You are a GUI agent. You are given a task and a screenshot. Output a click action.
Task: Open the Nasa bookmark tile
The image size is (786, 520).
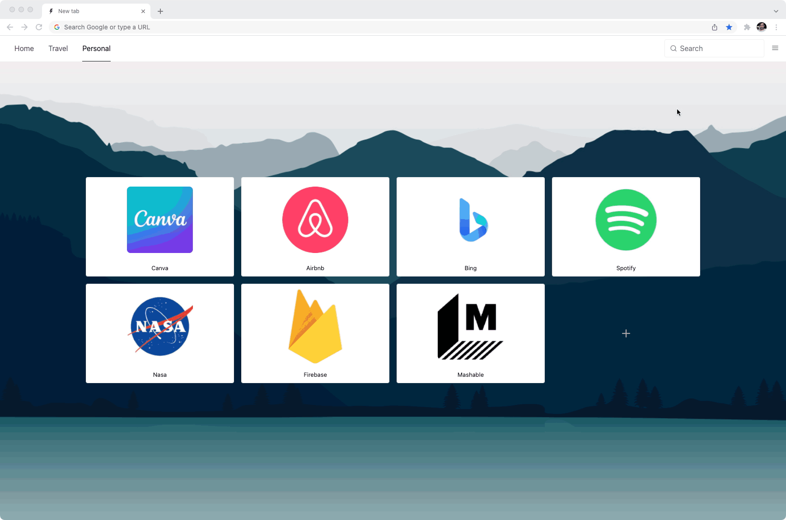pos(160,333)
